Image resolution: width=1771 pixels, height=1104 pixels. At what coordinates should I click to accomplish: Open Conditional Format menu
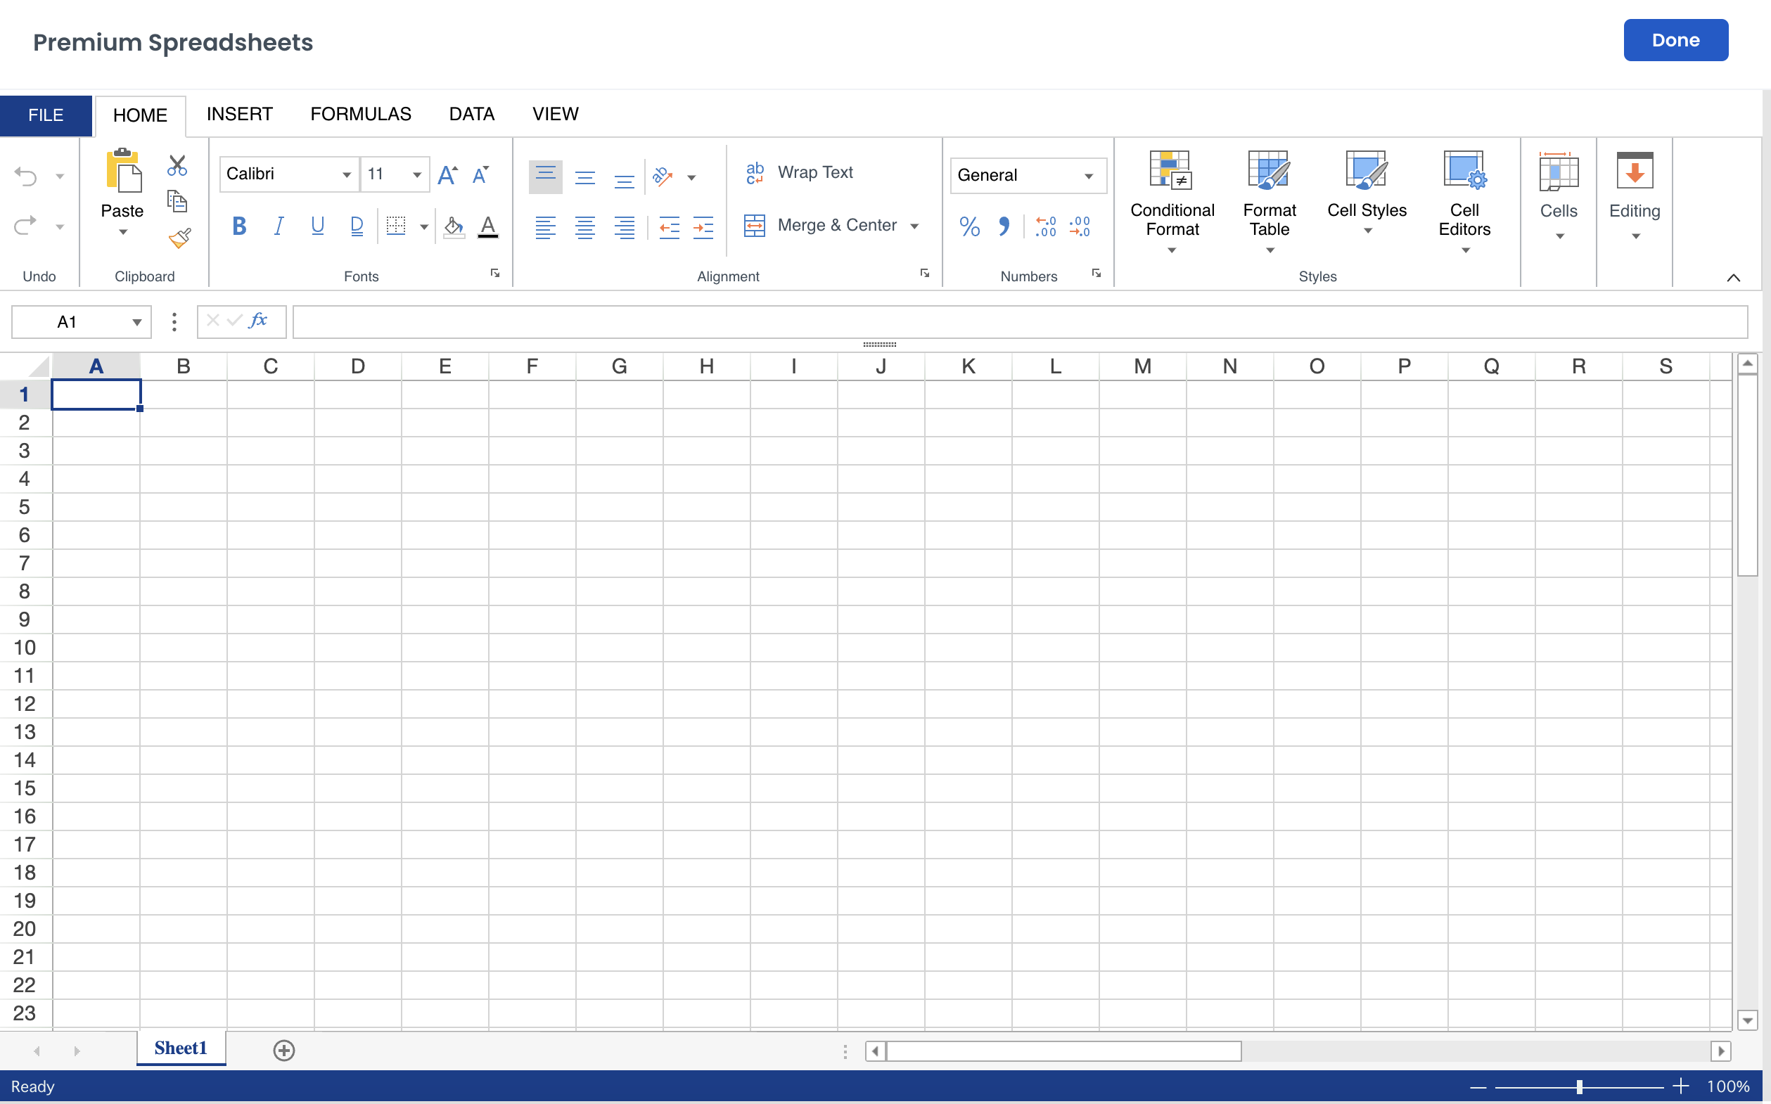click(x=1172, y=203)
